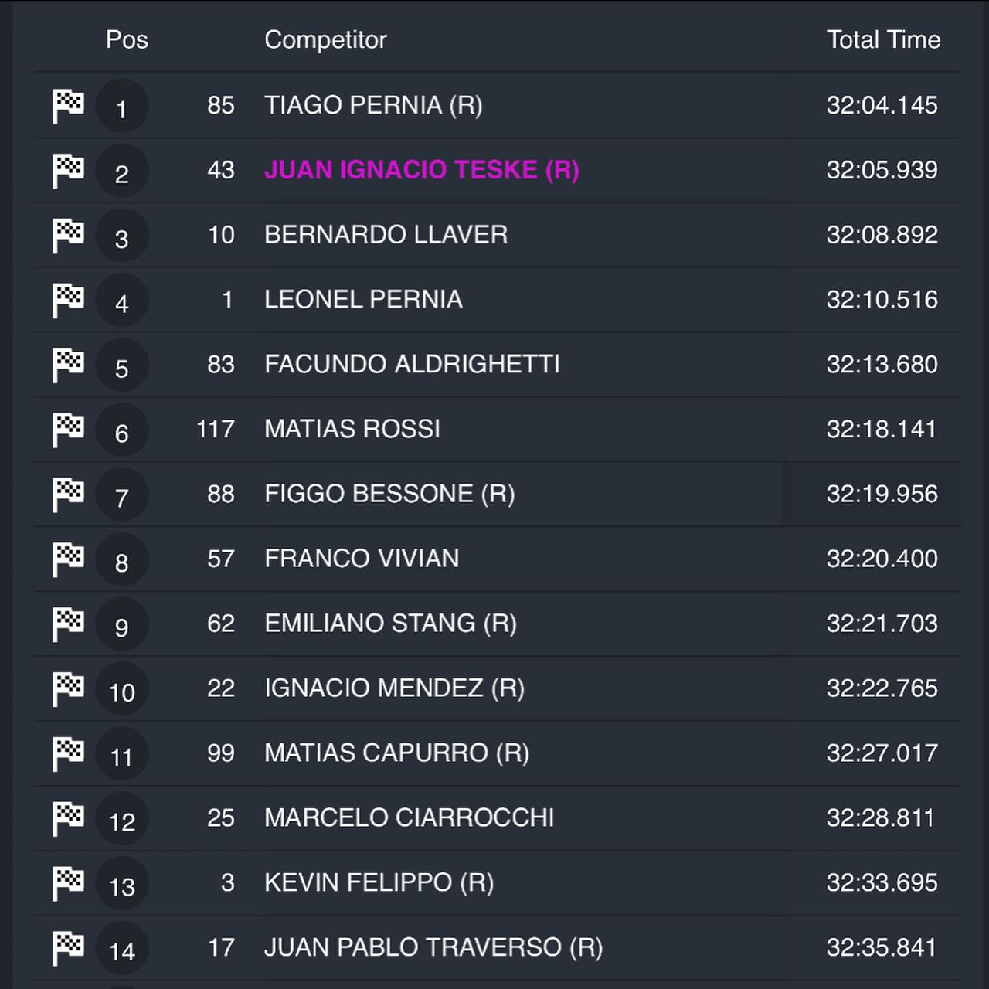Select the position 10 circle badge
The image size is (989, 989).
pos(122,689)
